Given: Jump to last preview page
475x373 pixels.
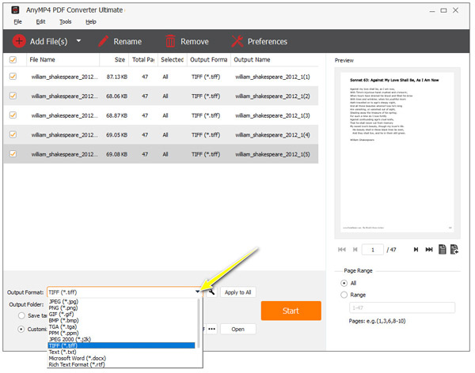Looking at the screenshot, I should pos(429,250).
